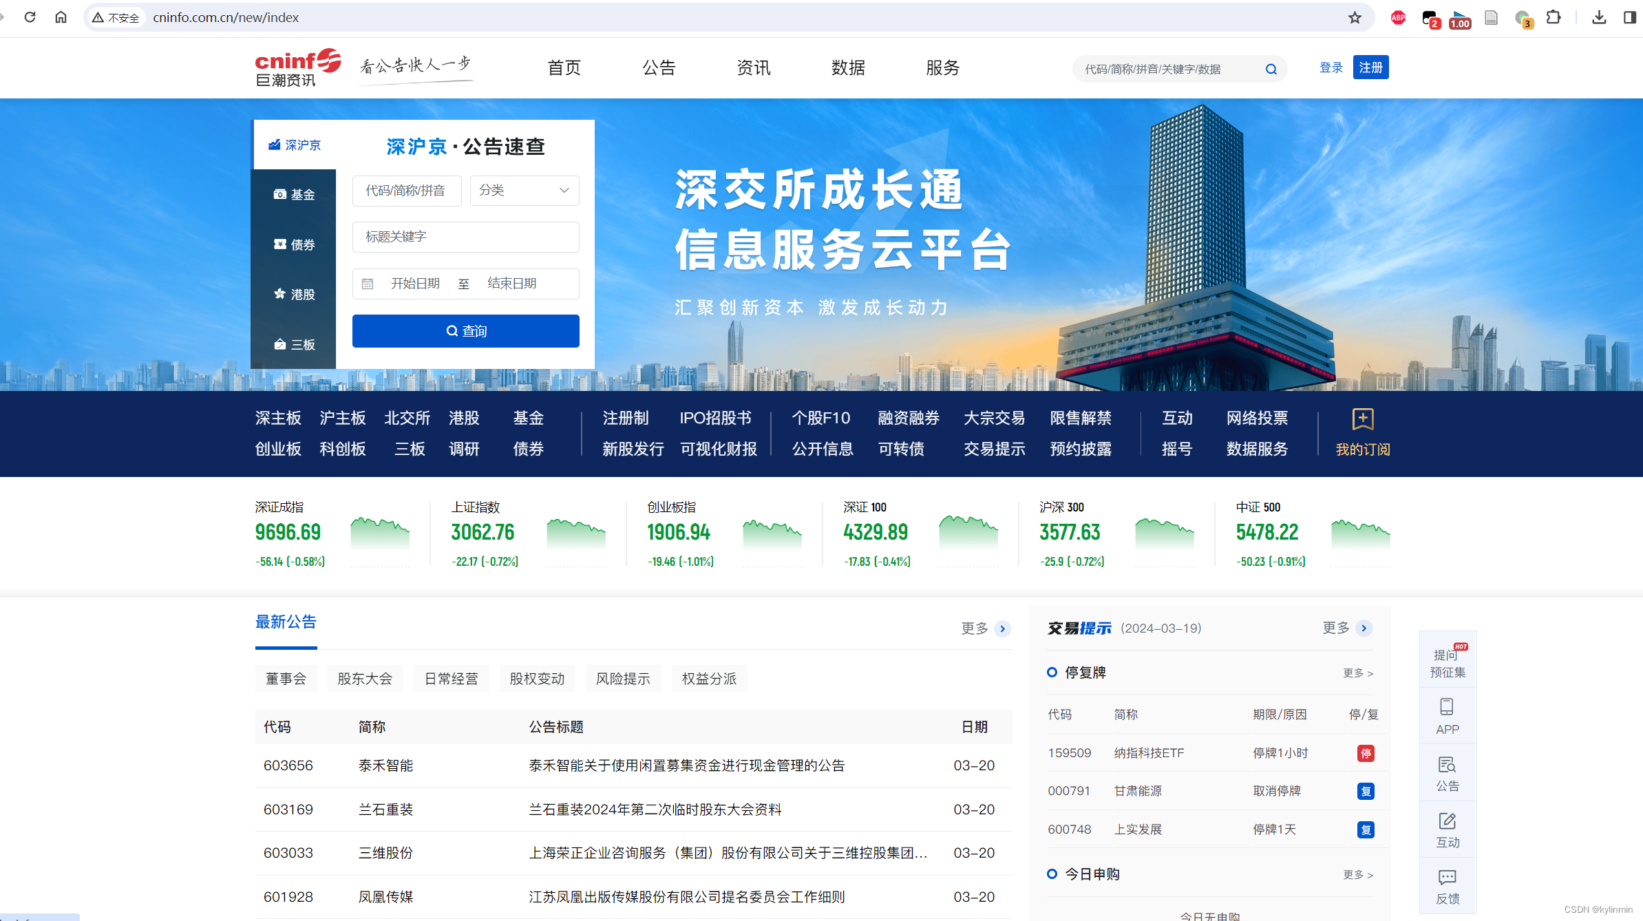This screenshot has height=921, width=1643.
Task: Click the browser address bar URL
Action: click(226, 17)
